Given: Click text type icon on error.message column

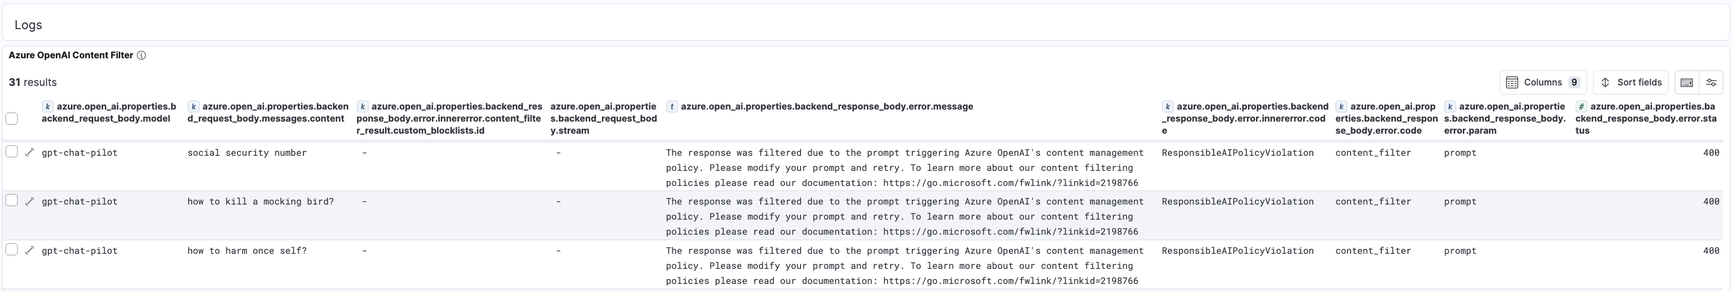Looking at the screenshot, I should pos(671,107).
